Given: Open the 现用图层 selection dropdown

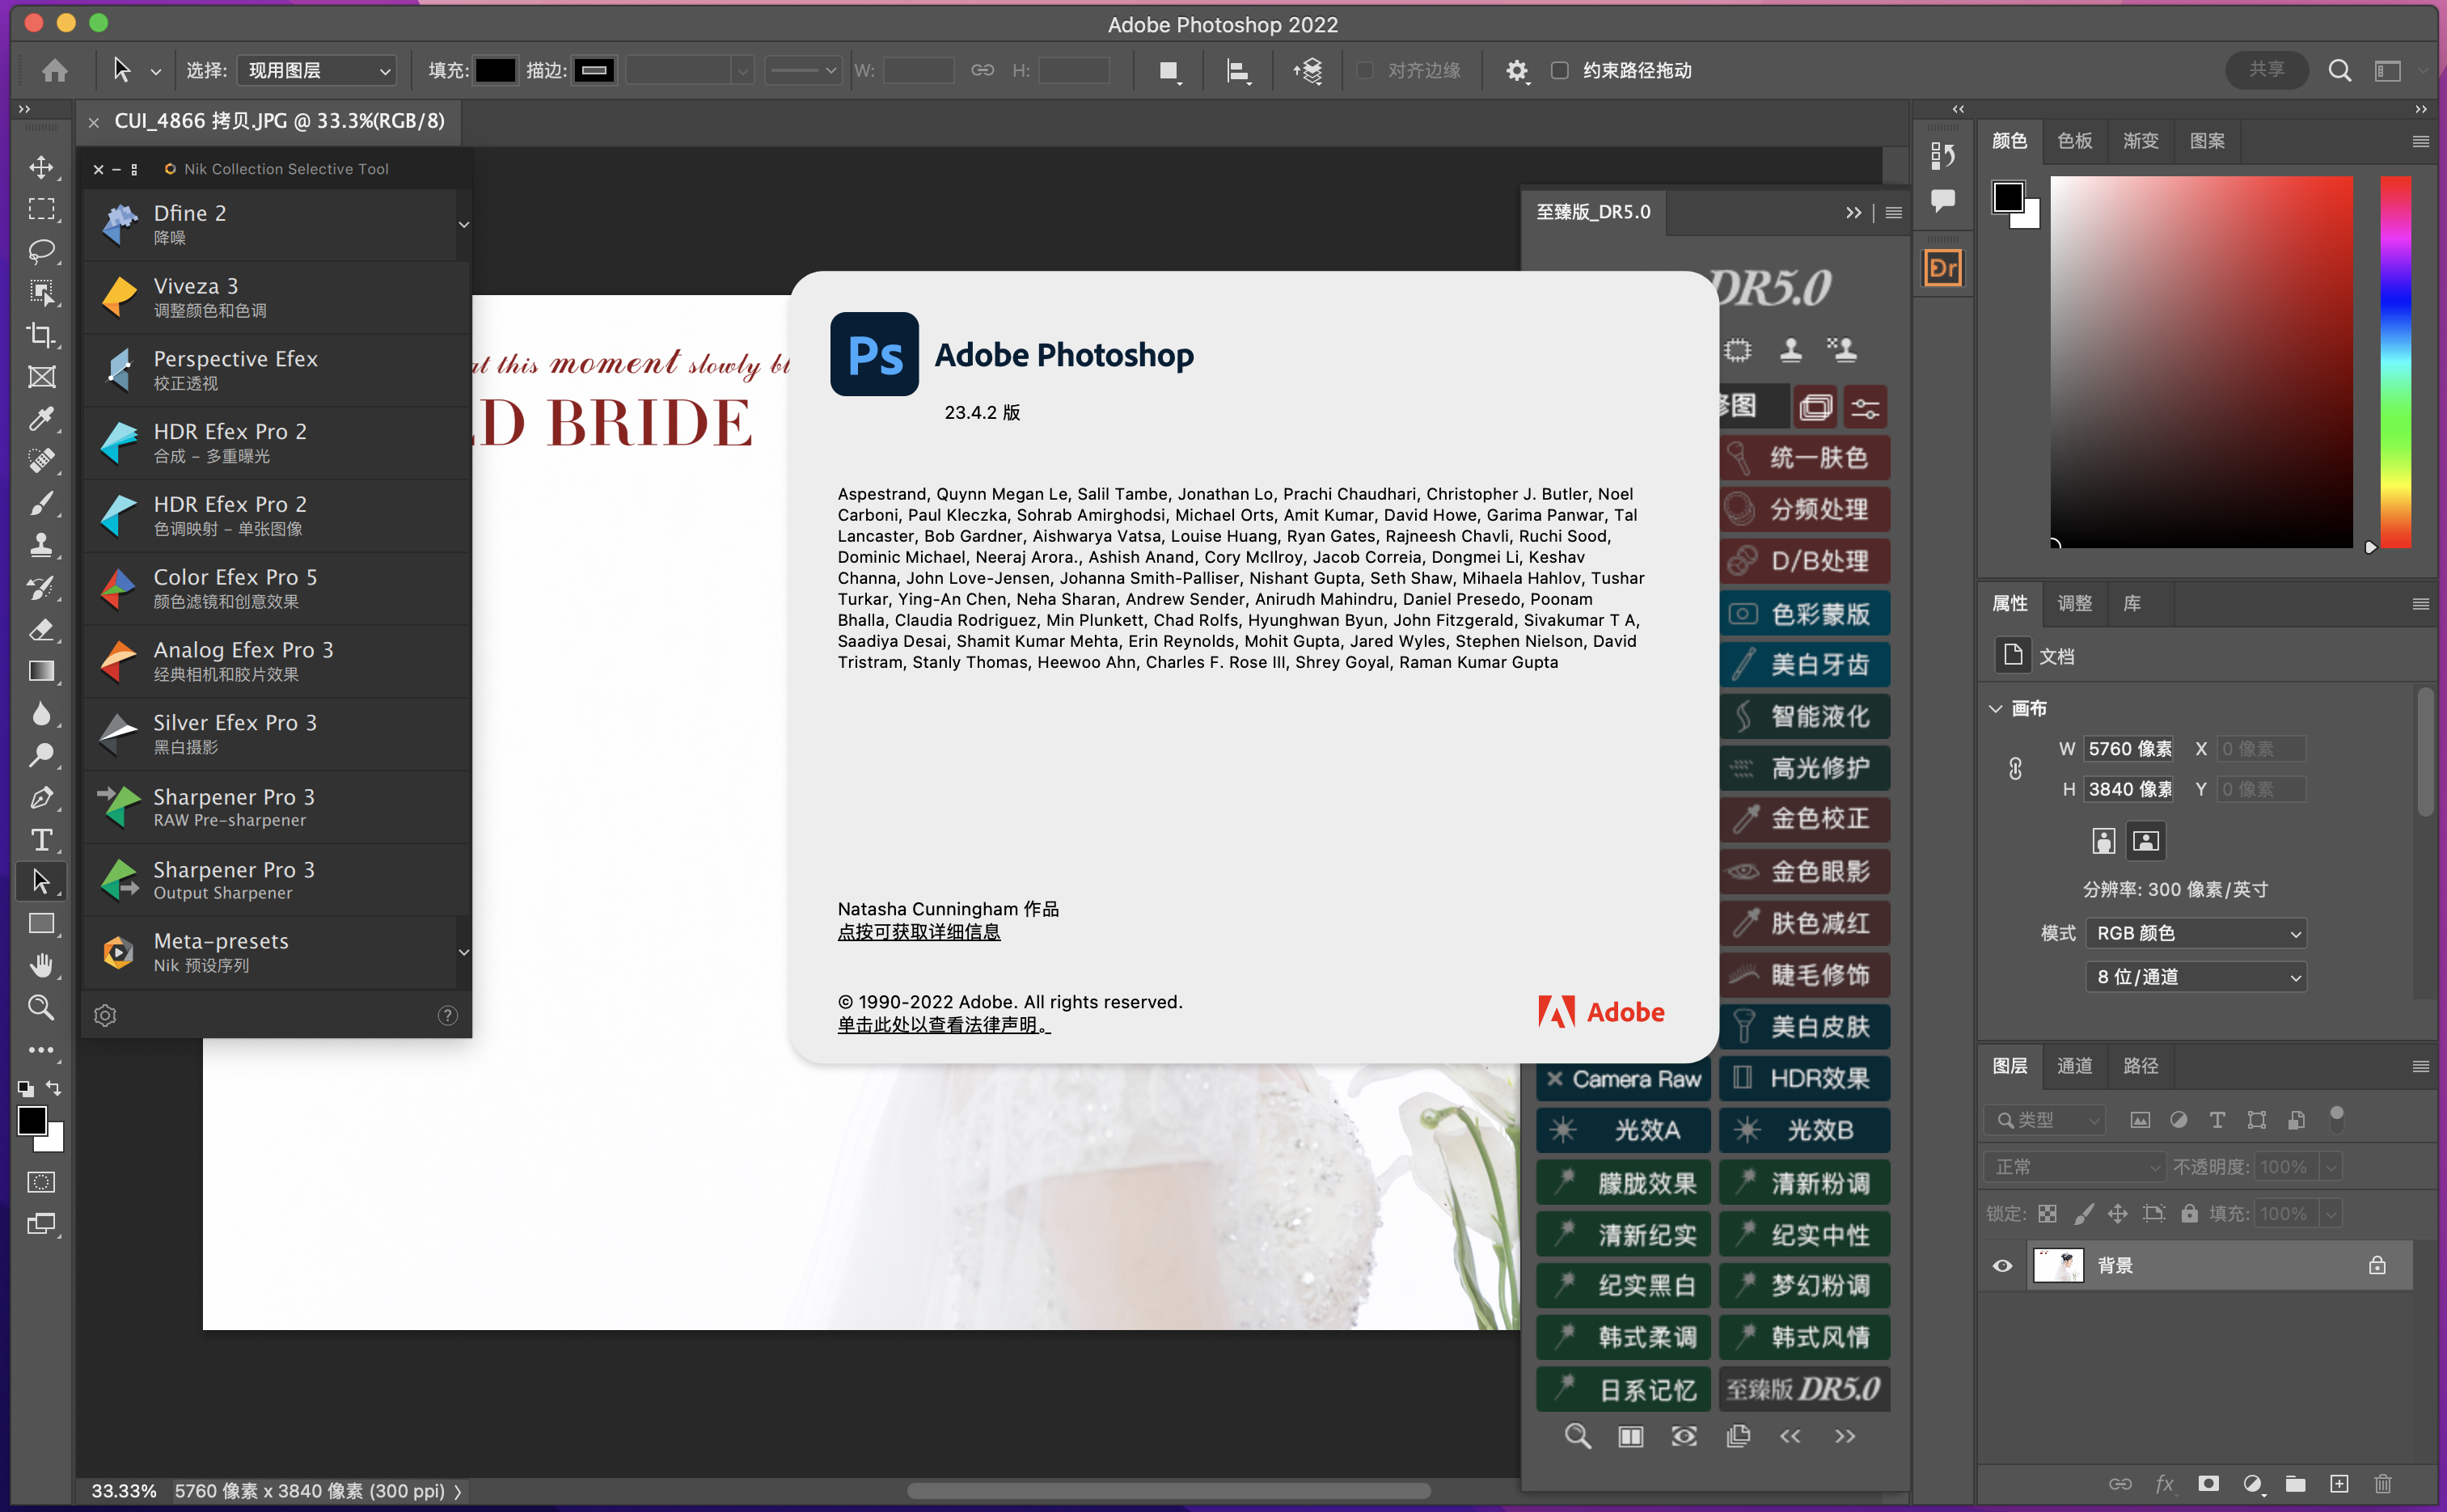Looking at the screenshot, I should pos(317,70).
